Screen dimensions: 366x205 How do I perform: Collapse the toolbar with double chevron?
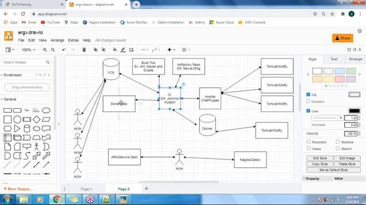pos(360,50)
